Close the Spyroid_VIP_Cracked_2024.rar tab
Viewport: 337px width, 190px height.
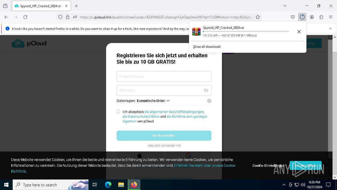(x=66, y=6)
